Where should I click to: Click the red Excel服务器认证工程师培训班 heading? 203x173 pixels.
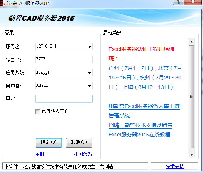tap(141, 54)
